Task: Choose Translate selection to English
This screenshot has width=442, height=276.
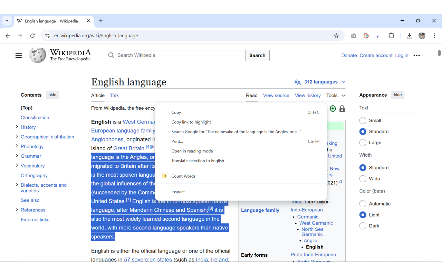Action: click(241, 161)
